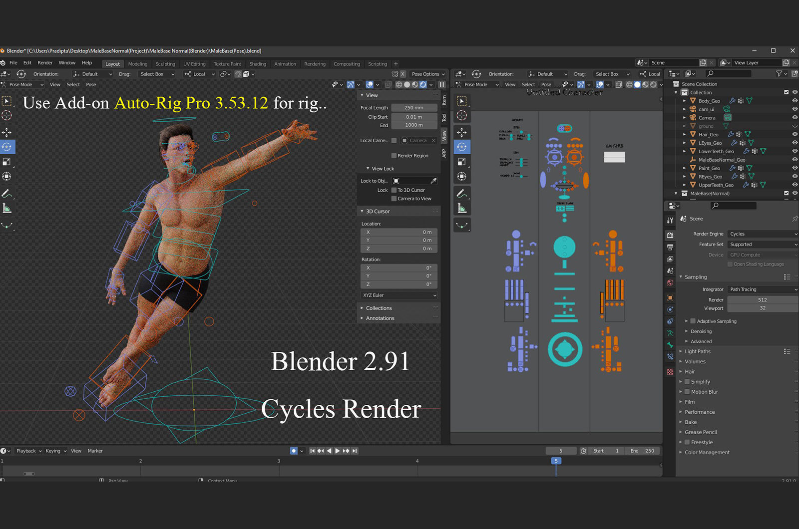Switch to the Animation workspace tab
The width and height of the screenshot is (799, 529).
tap(285, 64)
